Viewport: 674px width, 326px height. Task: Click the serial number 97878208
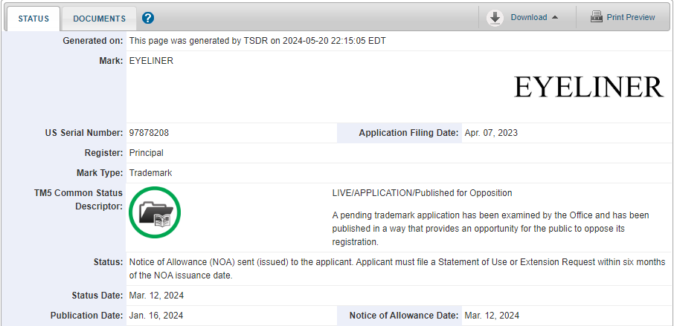coord(149,133)
